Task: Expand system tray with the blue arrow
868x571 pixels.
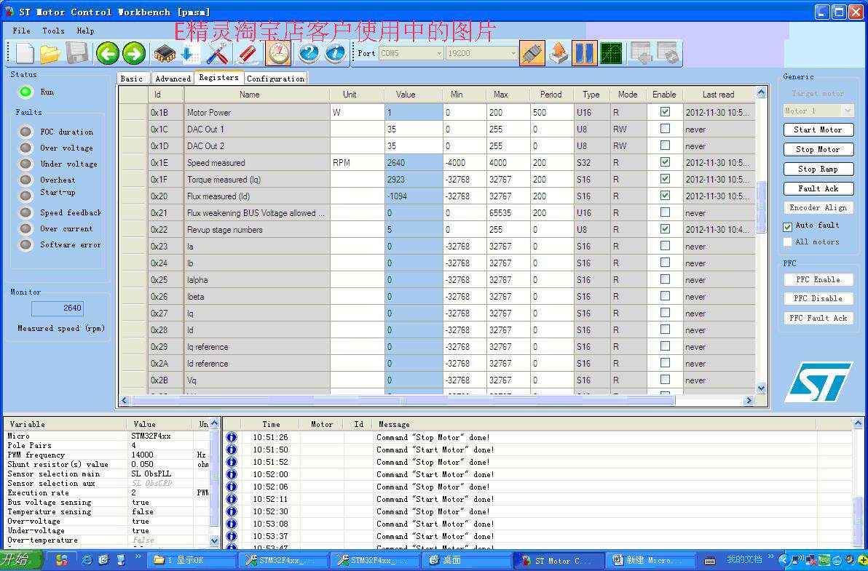Action: [x=784, y=560]
